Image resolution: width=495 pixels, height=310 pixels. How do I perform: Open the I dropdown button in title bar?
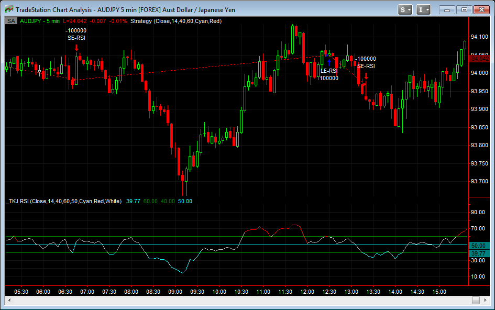[423, 10]
